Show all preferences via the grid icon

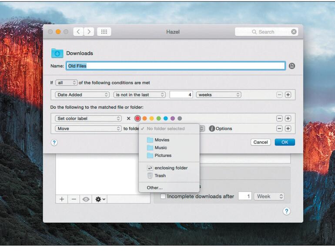coord(104,32)
